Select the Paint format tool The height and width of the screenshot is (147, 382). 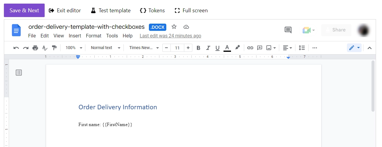coord(54,48)
